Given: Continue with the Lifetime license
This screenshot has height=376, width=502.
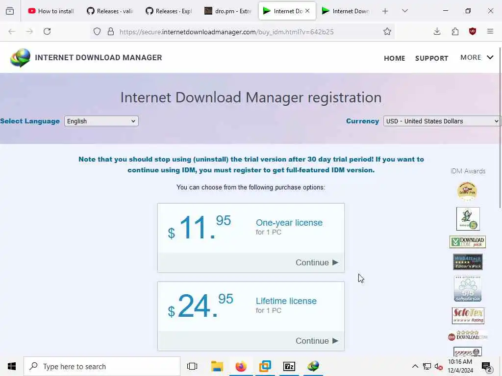Looking at the screenshot, I should pos(317,341).
